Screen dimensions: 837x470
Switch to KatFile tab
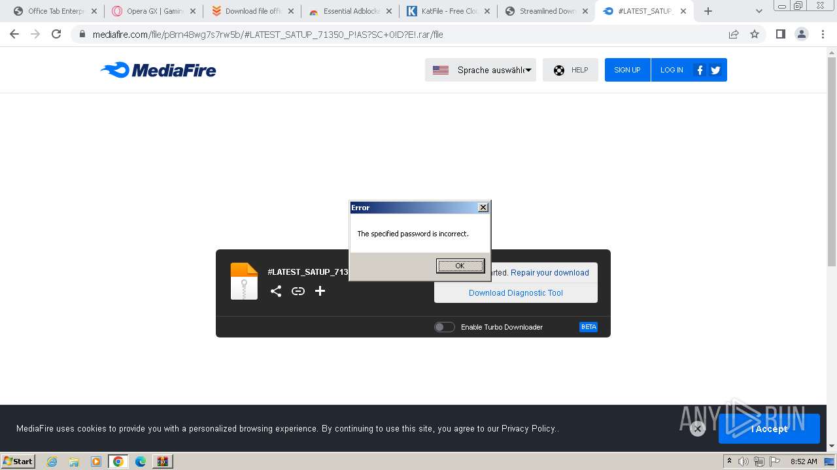tap(448, 11)
